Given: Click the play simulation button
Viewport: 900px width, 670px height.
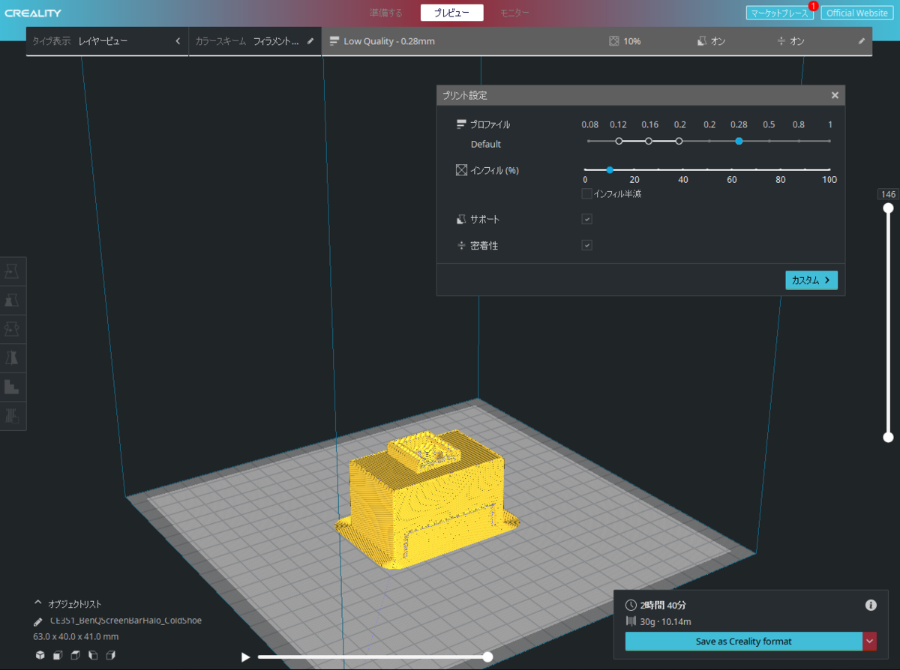Looking at the screenshot, I should tap(245, 657).
